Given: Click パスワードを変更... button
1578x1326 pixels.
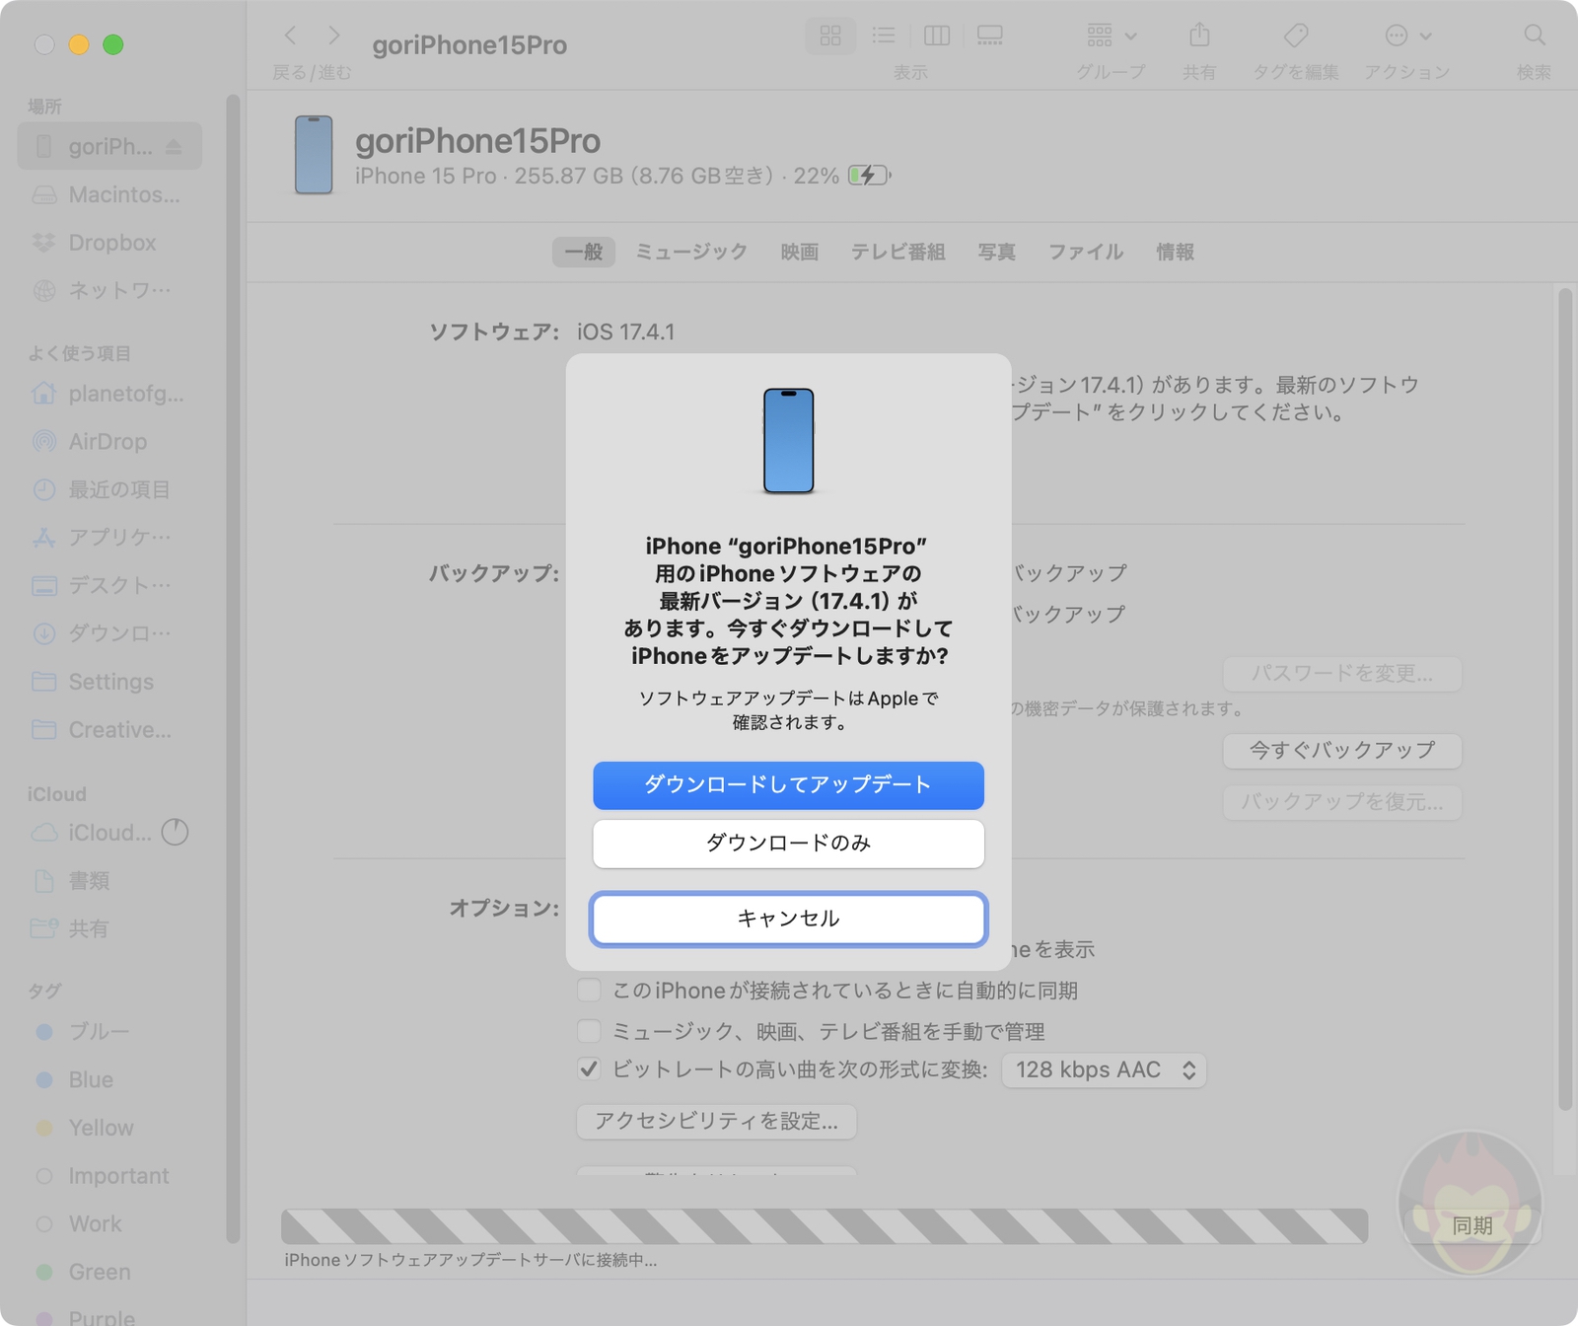Looking at the screenshot, I should 1342,674.
